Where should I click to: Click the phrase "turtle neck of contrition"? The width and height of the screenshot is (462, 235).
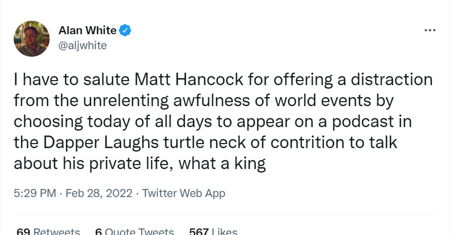pyautogui.click(x=238, y=142)
